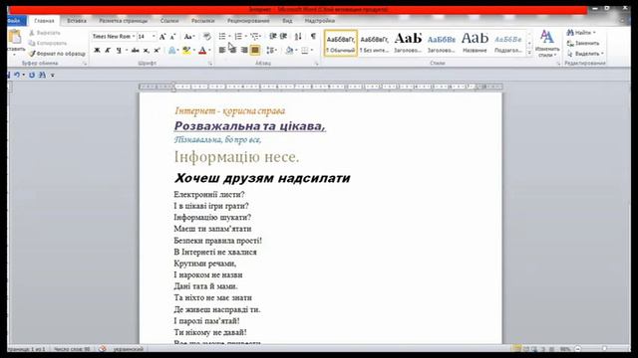Click the zoom slider in status bar
Screen dimensions: 638x358
[604, 349]
